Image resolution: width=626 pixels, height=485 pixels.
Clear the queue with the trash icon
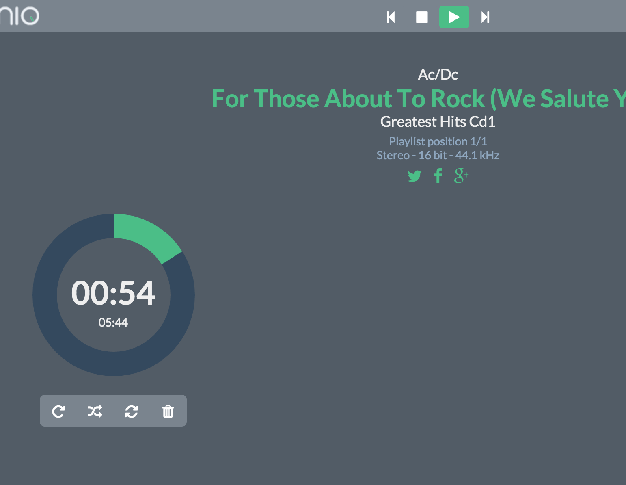click(168, 411)
